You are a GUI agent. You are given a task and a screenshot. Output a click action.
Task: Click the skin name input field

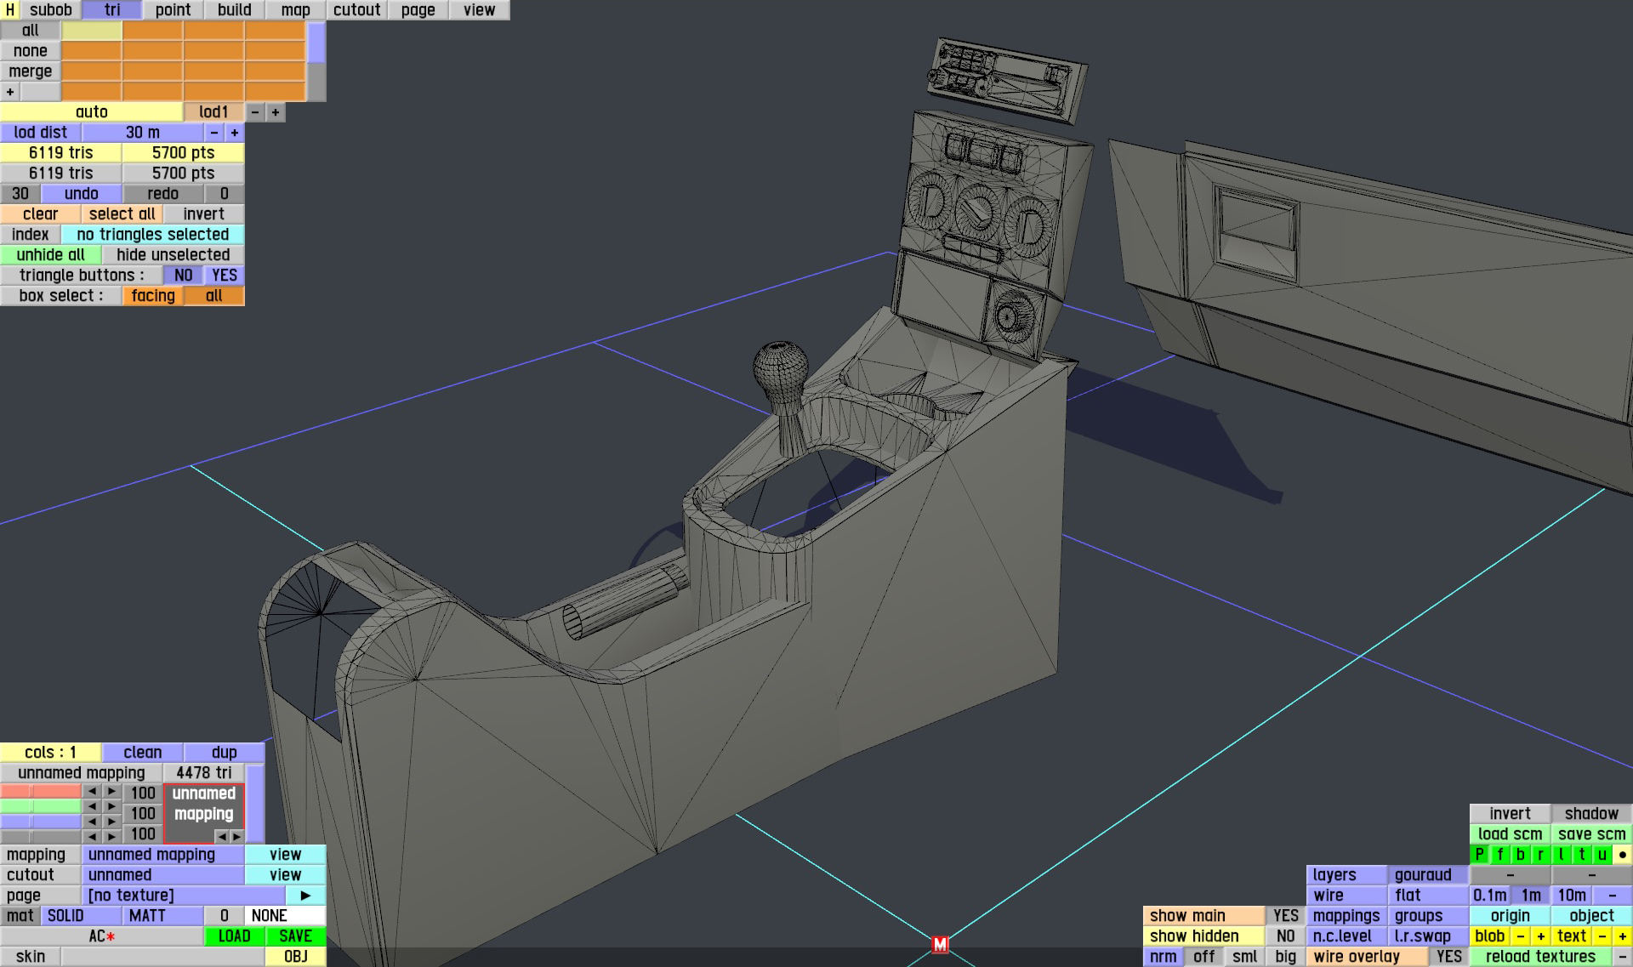click(162, 956)
